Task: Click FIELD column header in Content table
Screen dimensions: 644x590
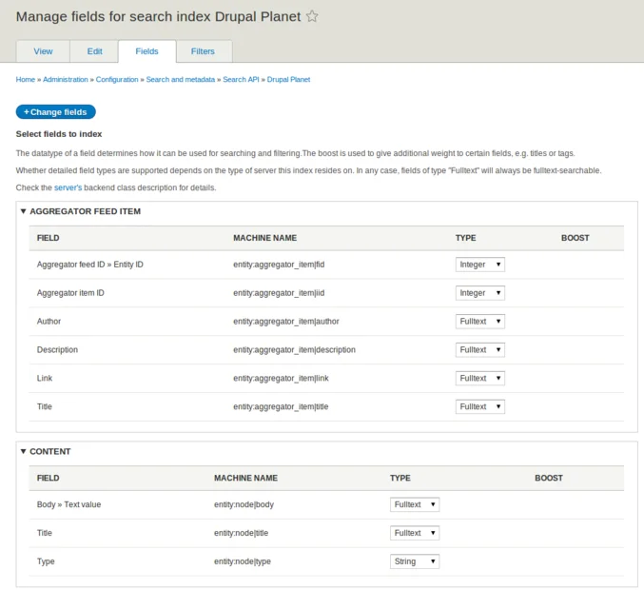Action: tap(49, 479)
